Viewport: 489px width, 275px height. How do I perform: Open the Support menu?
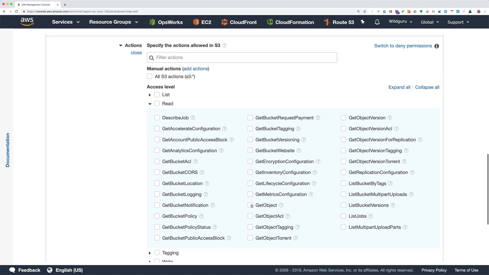point(458,22)
